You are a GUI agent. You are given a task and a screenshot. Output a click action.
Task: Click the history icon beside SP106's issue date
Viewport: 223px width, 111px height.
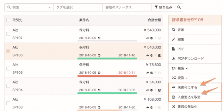click(x=99, y=55)
